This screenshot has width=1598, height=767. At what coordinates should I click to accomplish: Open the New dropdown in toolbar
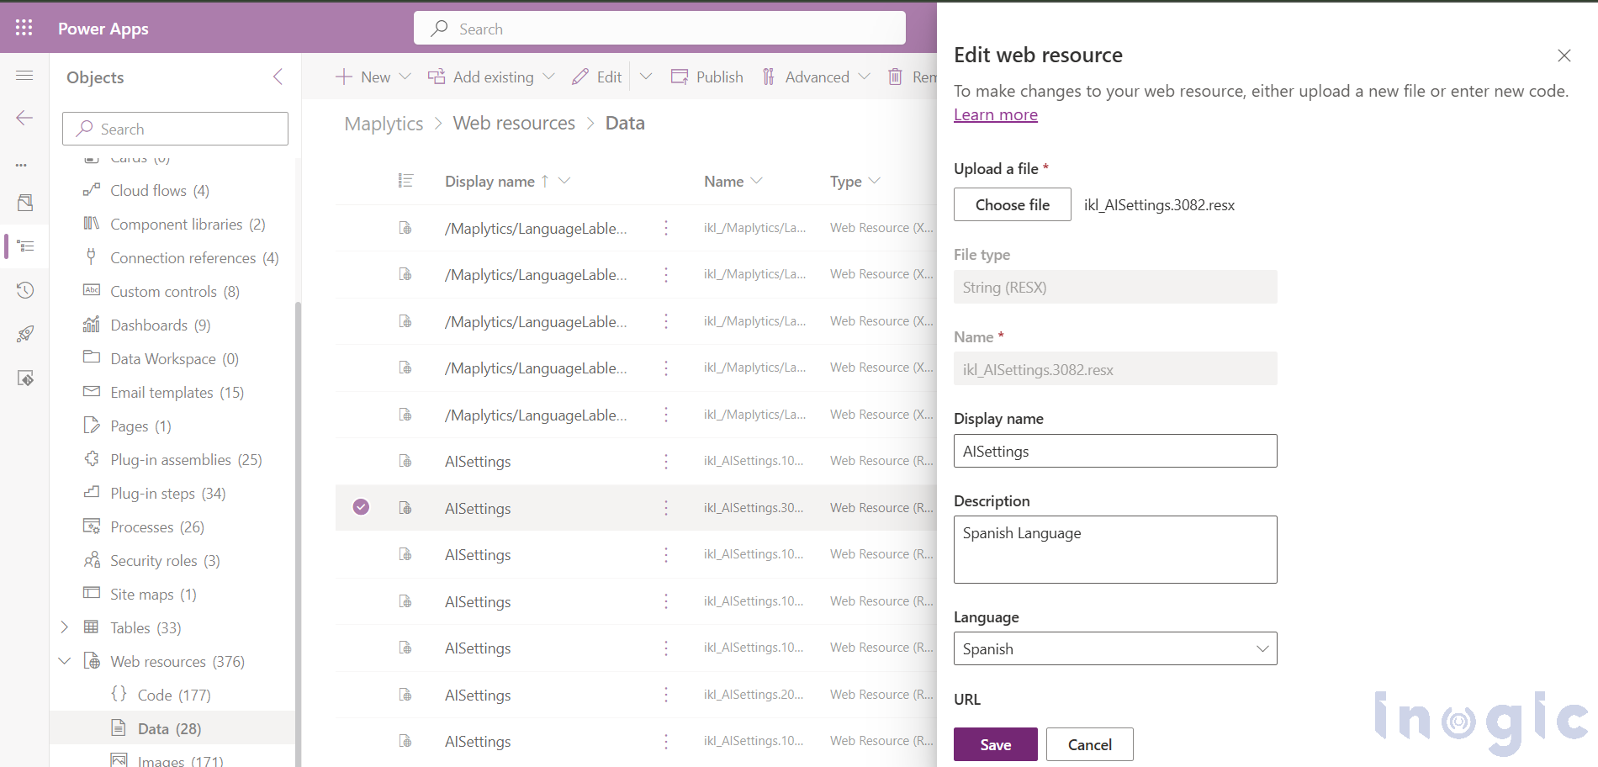tap(373, 77)
